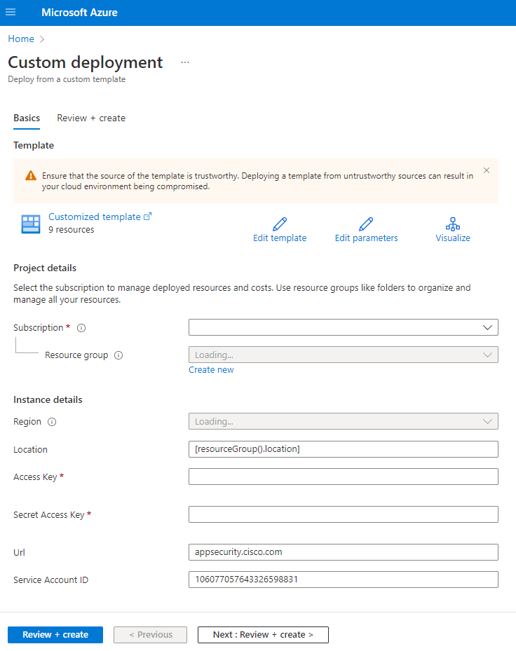This screenshot has width=516, height=651.
Task: Click the '9 resources' text
Action: (71, 230)
